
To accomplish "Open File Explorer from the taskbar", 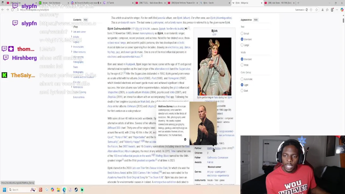I will 58,190.
